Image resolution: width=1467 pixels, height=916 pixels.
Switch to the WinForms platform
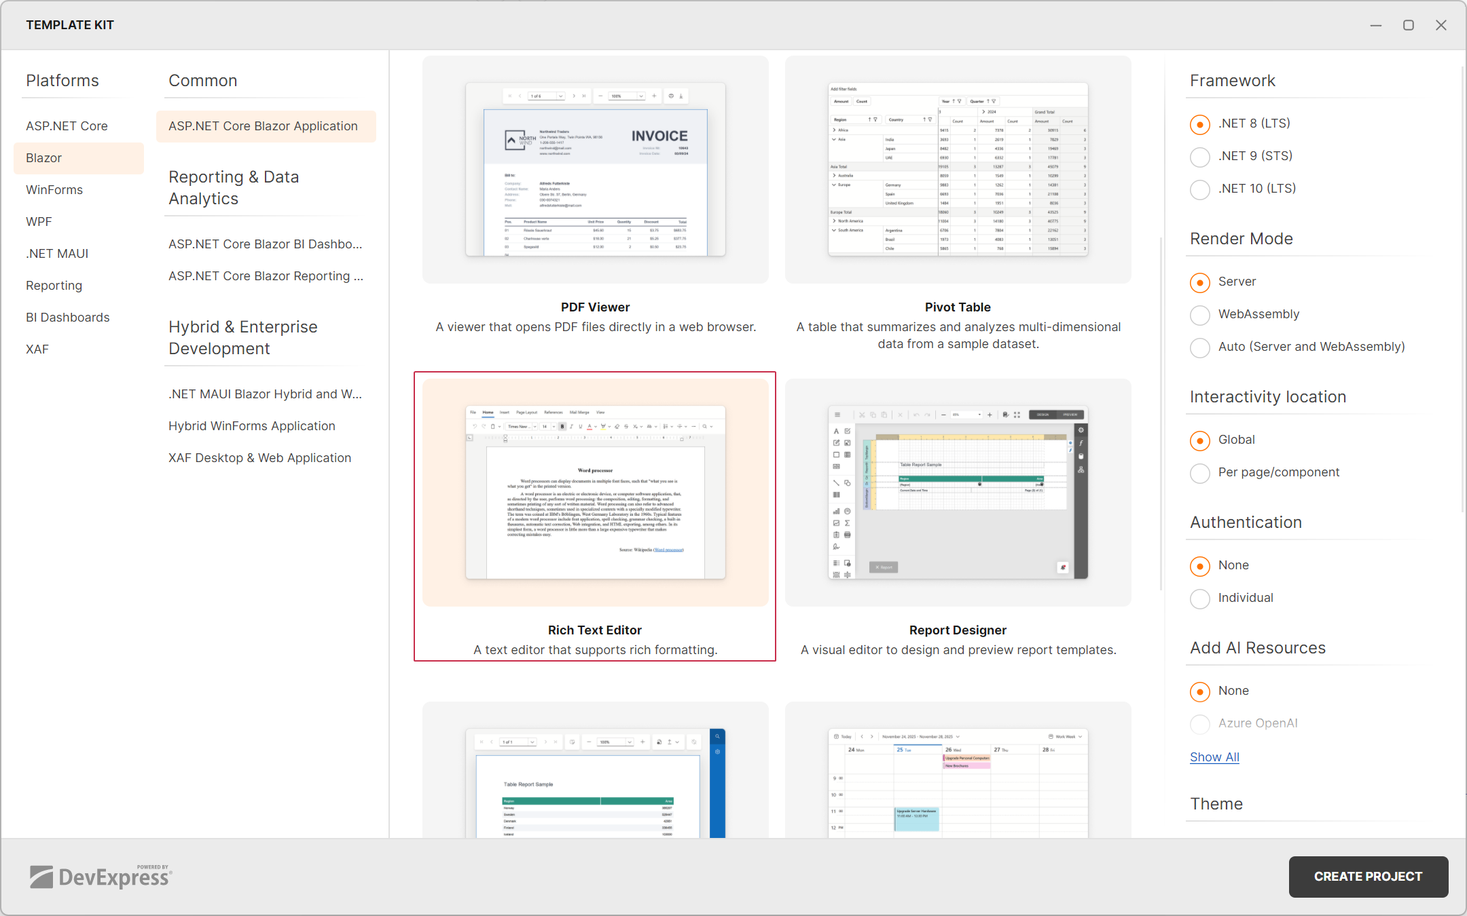click(x=54, y=190)
